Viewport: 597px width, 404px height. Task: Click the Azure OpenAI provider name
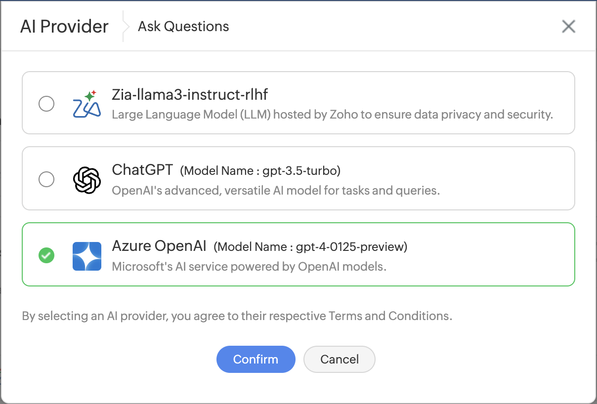click(x=159, y=245)
